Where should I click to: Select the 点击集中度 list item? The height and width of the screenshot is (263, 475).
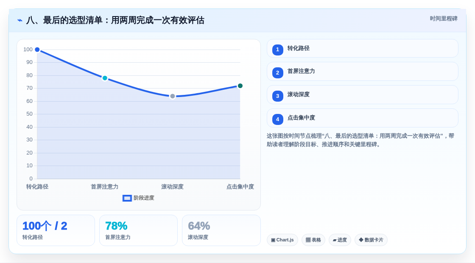[362, 118]
